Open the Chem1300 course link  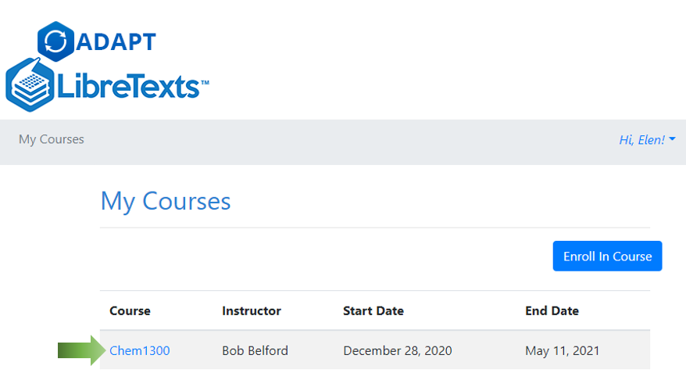(140, 350)
